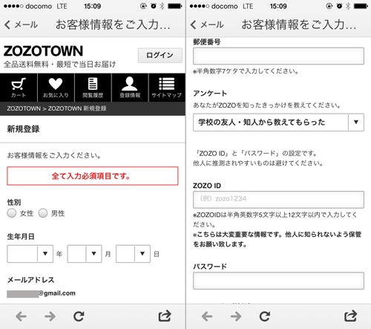
Task: Open お気に入り heart favorites icon
Action: (56, 88)
